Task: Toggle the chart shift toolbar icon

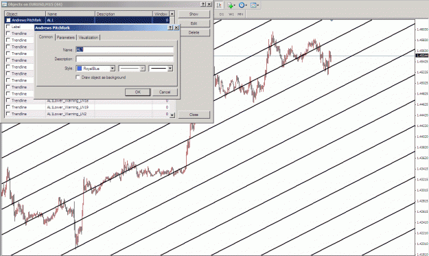Action: [219, 5]
